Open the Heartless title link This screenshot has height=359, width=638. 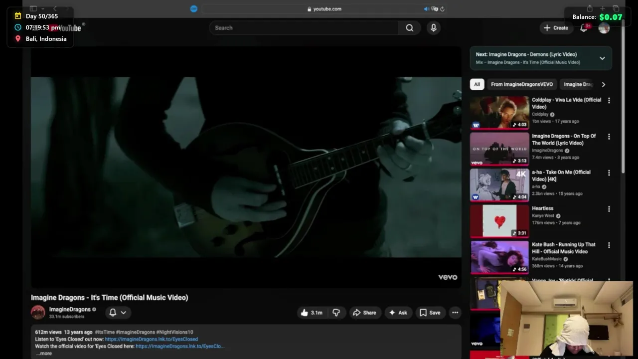542,208
